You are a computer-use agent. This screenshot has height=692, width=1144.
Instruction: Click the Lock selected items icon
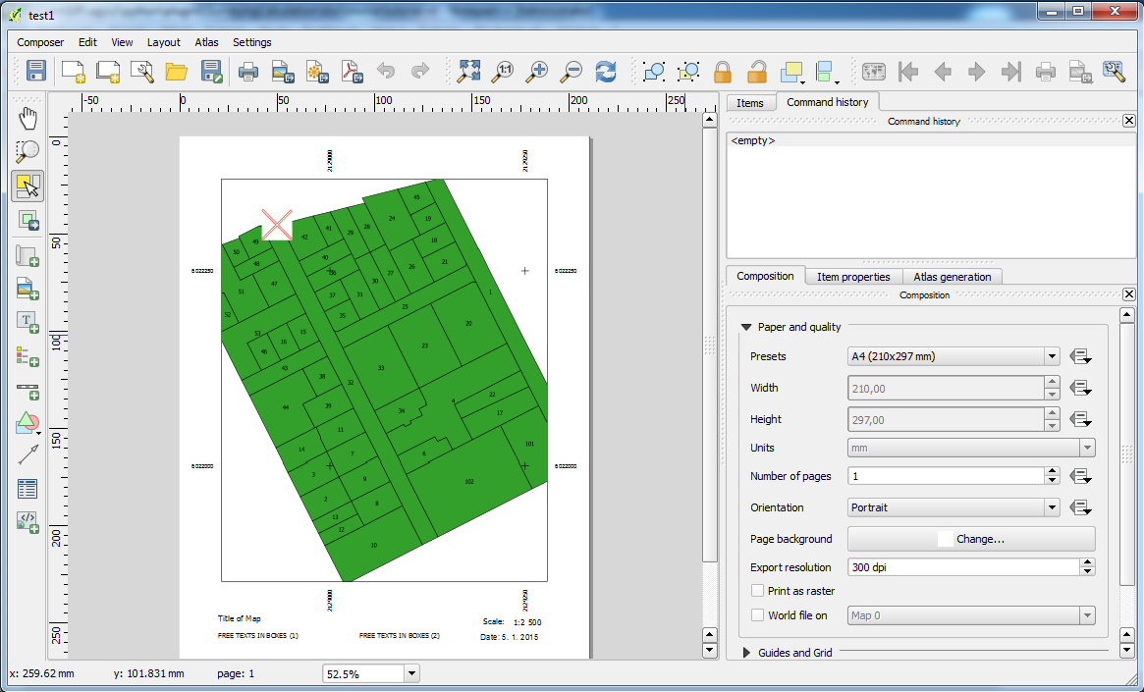(723, 72)
